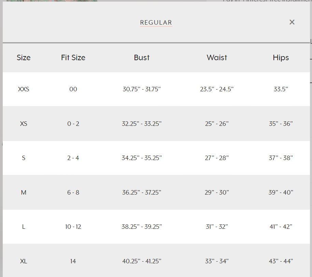The height and width of the screenshot is (277, 312).
Task: Click waist measurement 25" - 26"
Action: [217, 123]
